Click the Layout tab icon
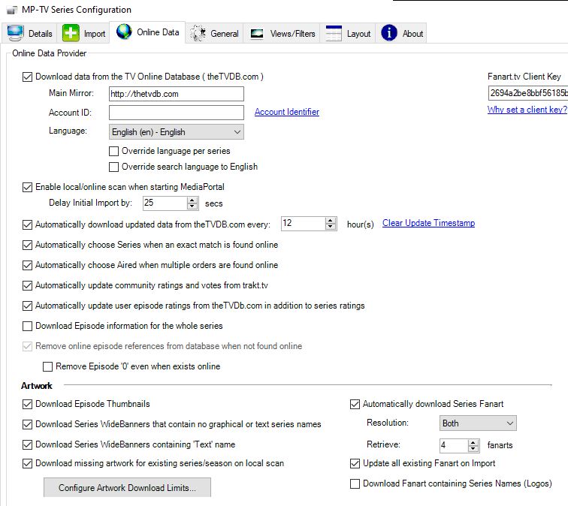568x506 pixels. pyautogui.click(x=334, y=33)
